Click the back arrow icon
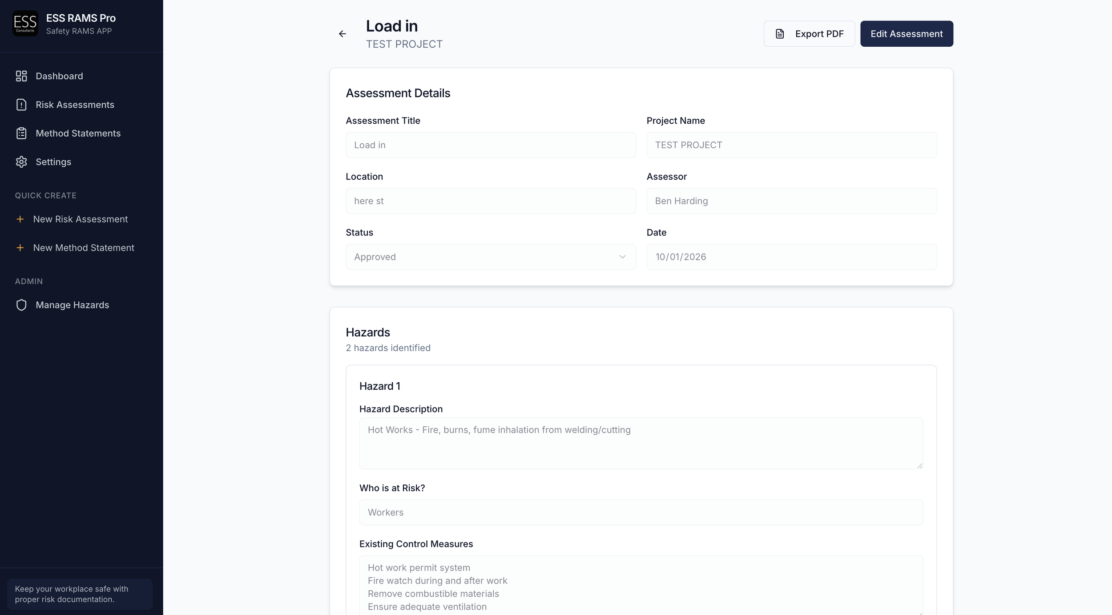The image size is (1112, 615). pos(342,34)
